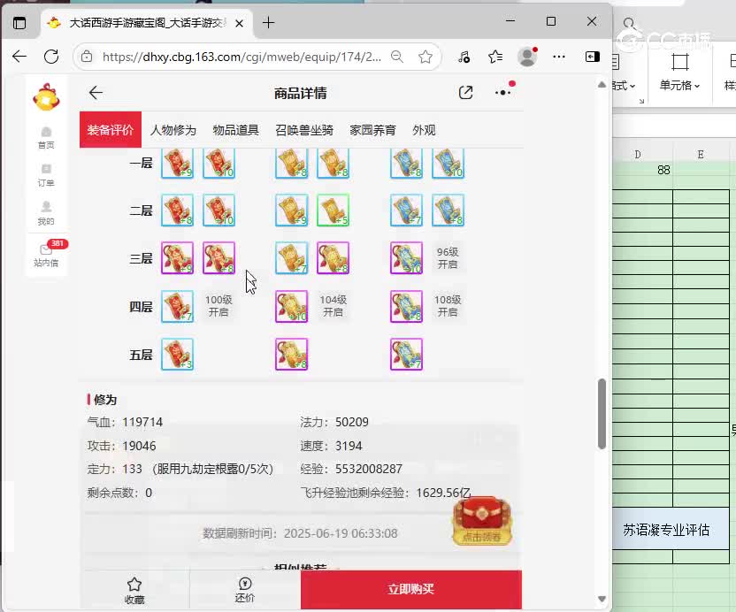
Task: Click the 五层 blue charm +7
Action: [x=407, y=354]
